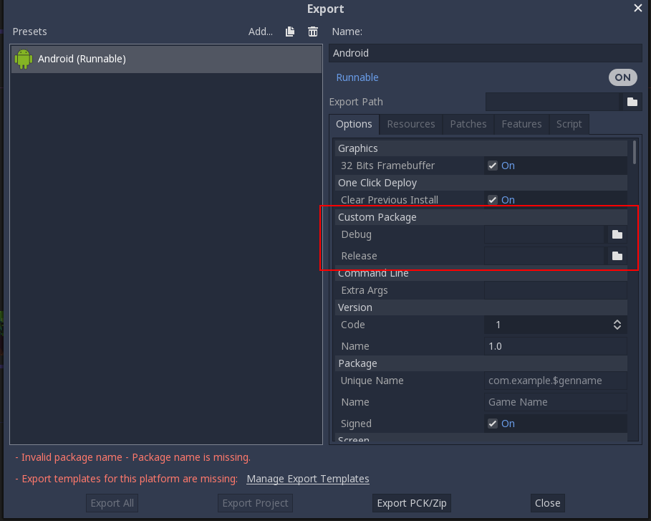This screenshot has height=521, width=651.
Task: Uncheck the 32 Bits Framebuffer option
Action: tap(492, 165)
